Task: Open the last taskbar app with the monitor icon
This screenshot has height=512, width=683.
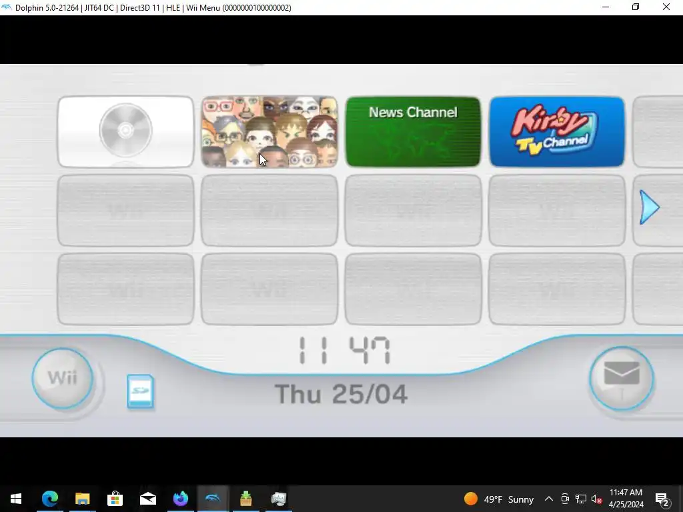Action: coord(278,499)
